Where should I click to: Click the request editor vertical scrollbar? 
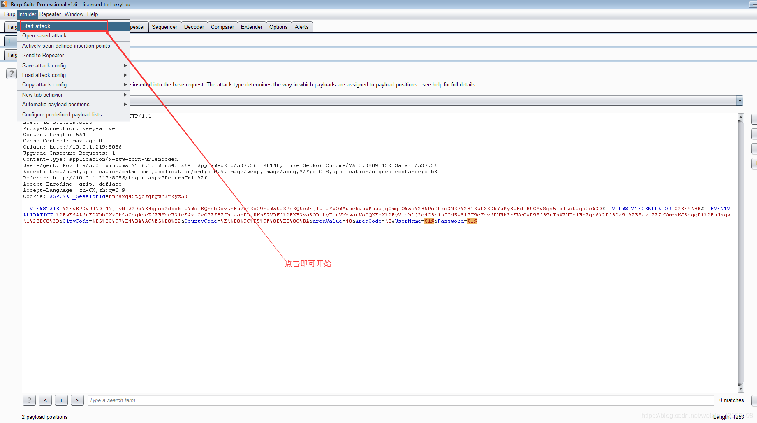(741, 253)
